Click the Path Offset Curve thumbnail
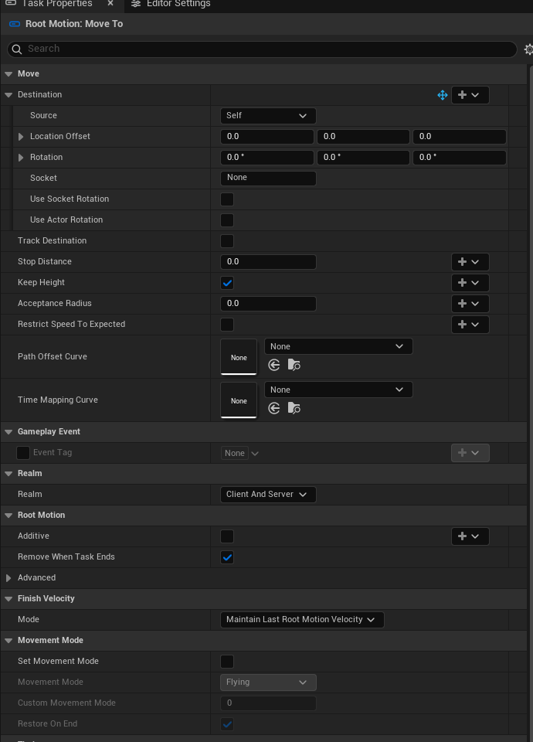533x742 pixels. (x=239, y=357)
